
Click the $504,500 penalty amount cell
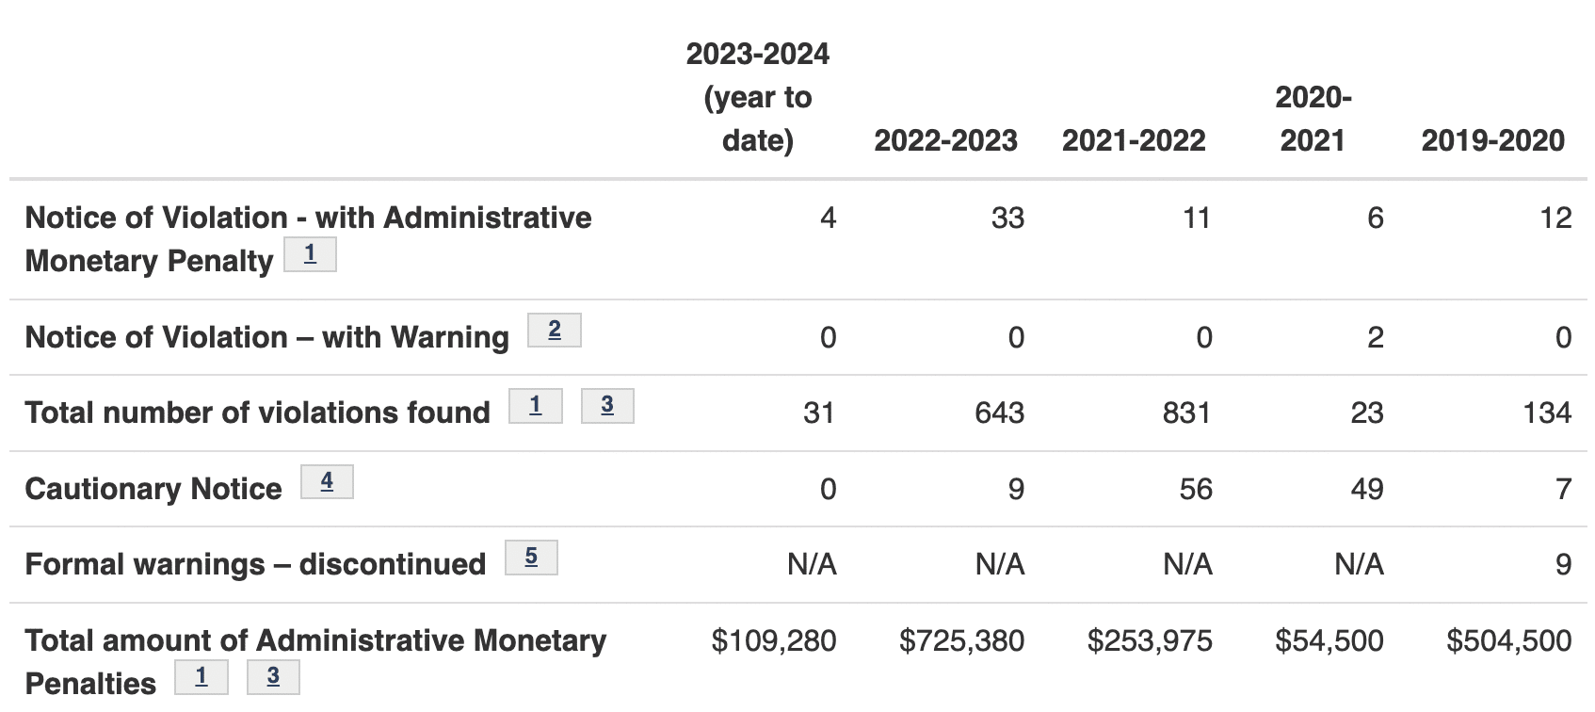[x=1508, y=641]
